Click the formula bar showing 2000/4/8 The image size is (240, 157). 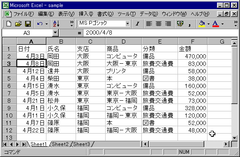point(161,33)
